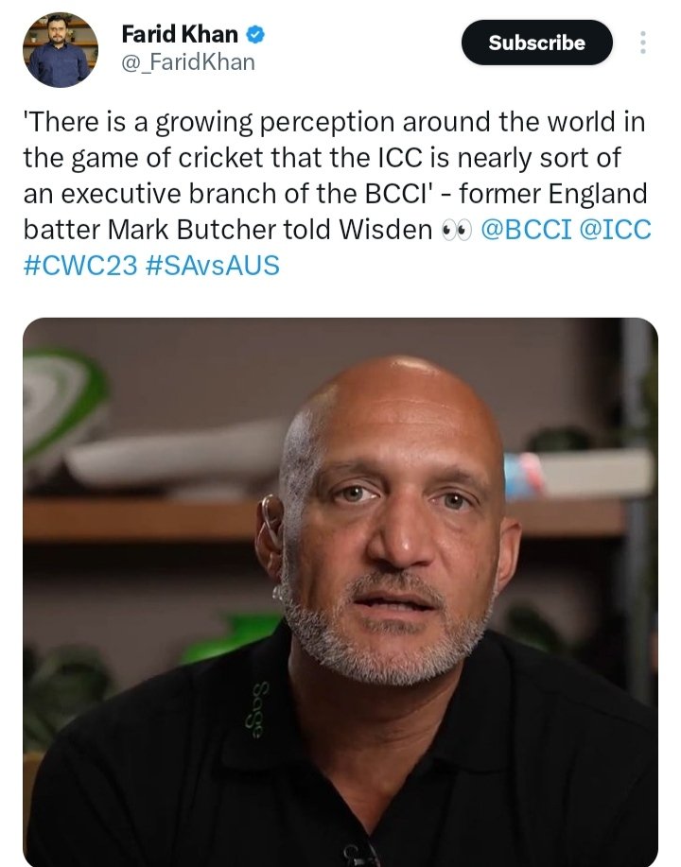This screenshot has width=681, height=867.
Task: Click the blue verified badge
Action: click(x=255, y=35)
